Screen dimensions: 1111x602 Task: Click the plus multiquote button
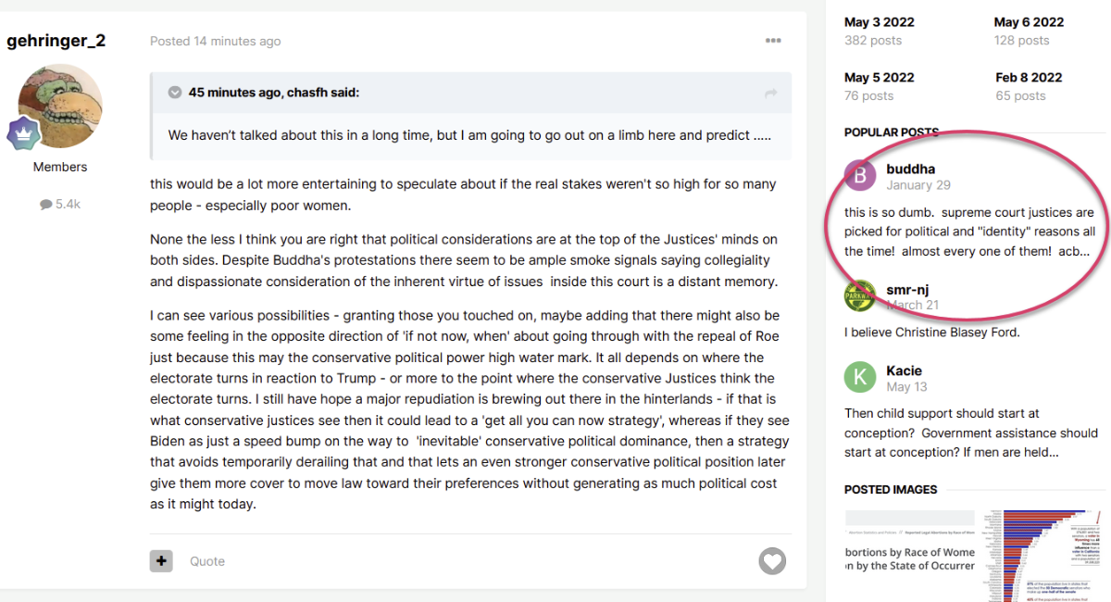pos(161,560)
